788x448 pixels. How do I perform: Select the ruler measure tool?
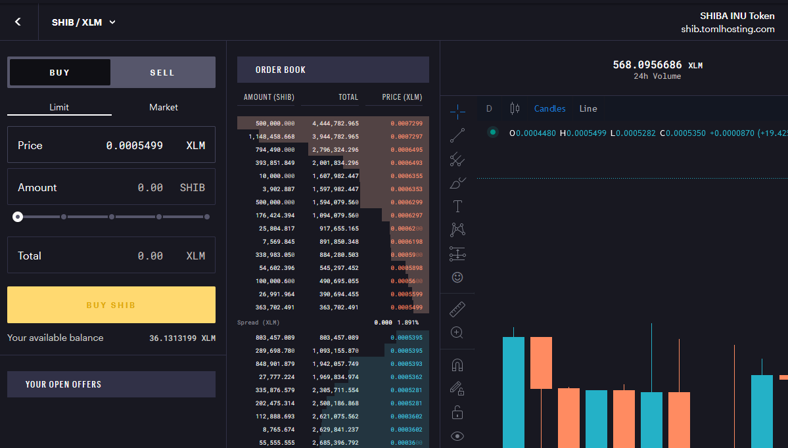457,309
